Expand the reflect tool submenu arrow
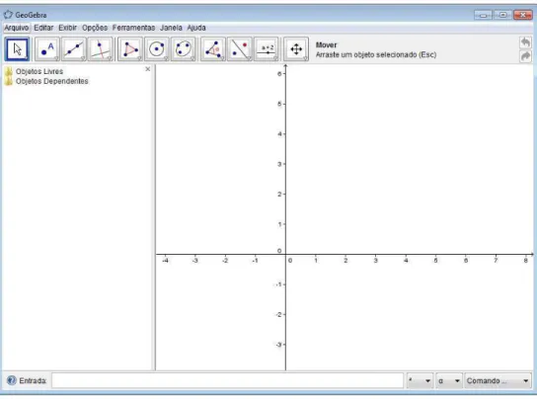The image size is (537, 399). [249, 58]
